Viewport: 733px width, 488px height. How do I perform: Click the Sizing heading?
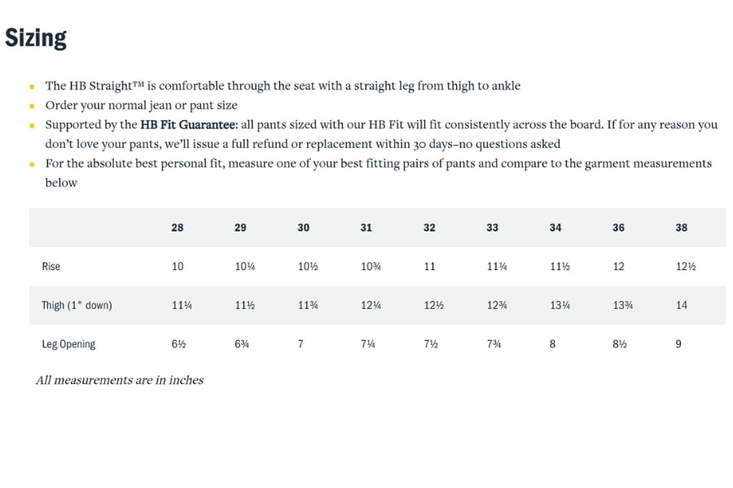coord(36,37)
